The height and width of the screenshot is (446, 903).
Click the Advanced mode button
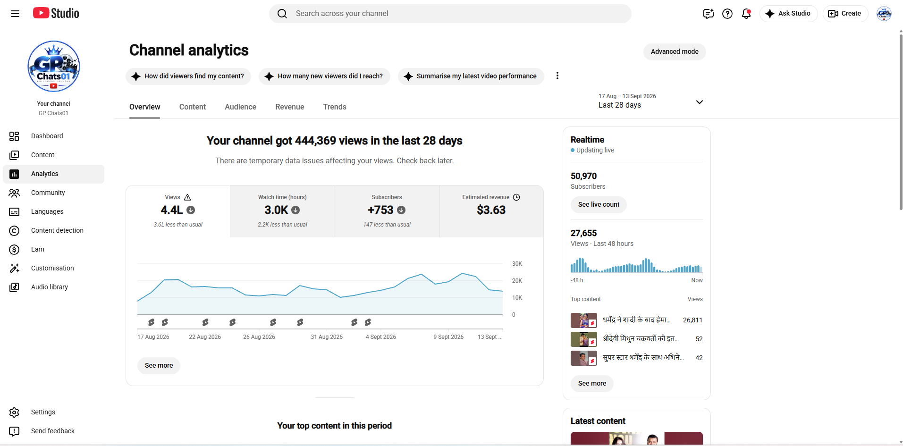675,52
